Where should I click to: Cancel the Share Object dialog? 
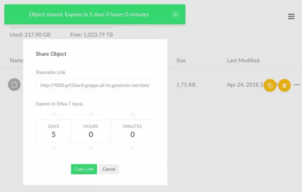tap(109, 169)
